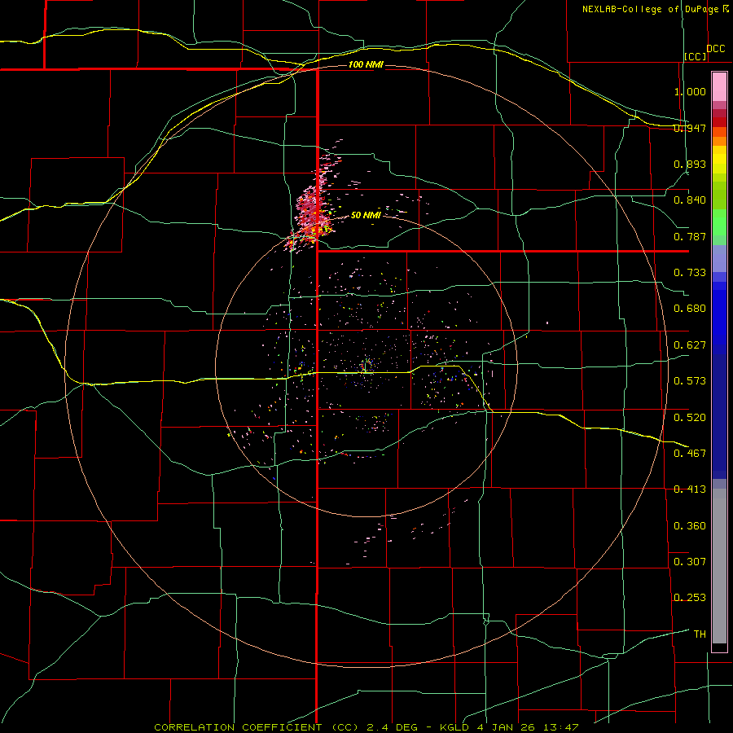The image size is (733, 733).
Task: Click the 0.413 color scale value
Action: [690, 489]
